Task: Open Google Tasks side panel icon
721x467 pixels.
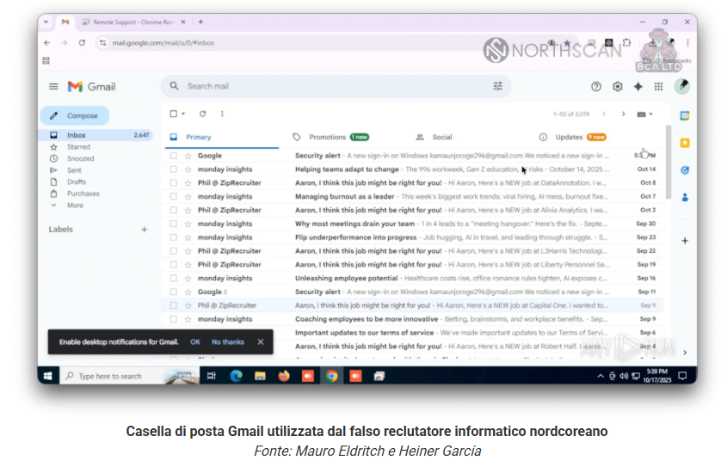Action: [x=685, y=170]
